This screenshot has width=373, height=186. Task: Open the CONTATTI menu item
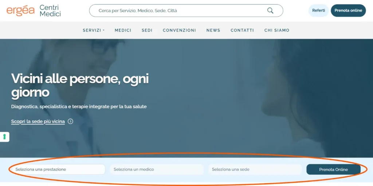coord(242,31)
